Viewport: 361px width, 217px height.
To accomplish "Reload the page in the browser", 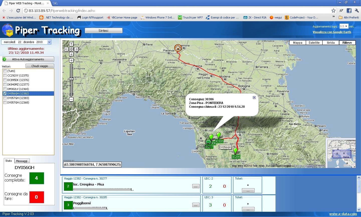I will (18, 10).
